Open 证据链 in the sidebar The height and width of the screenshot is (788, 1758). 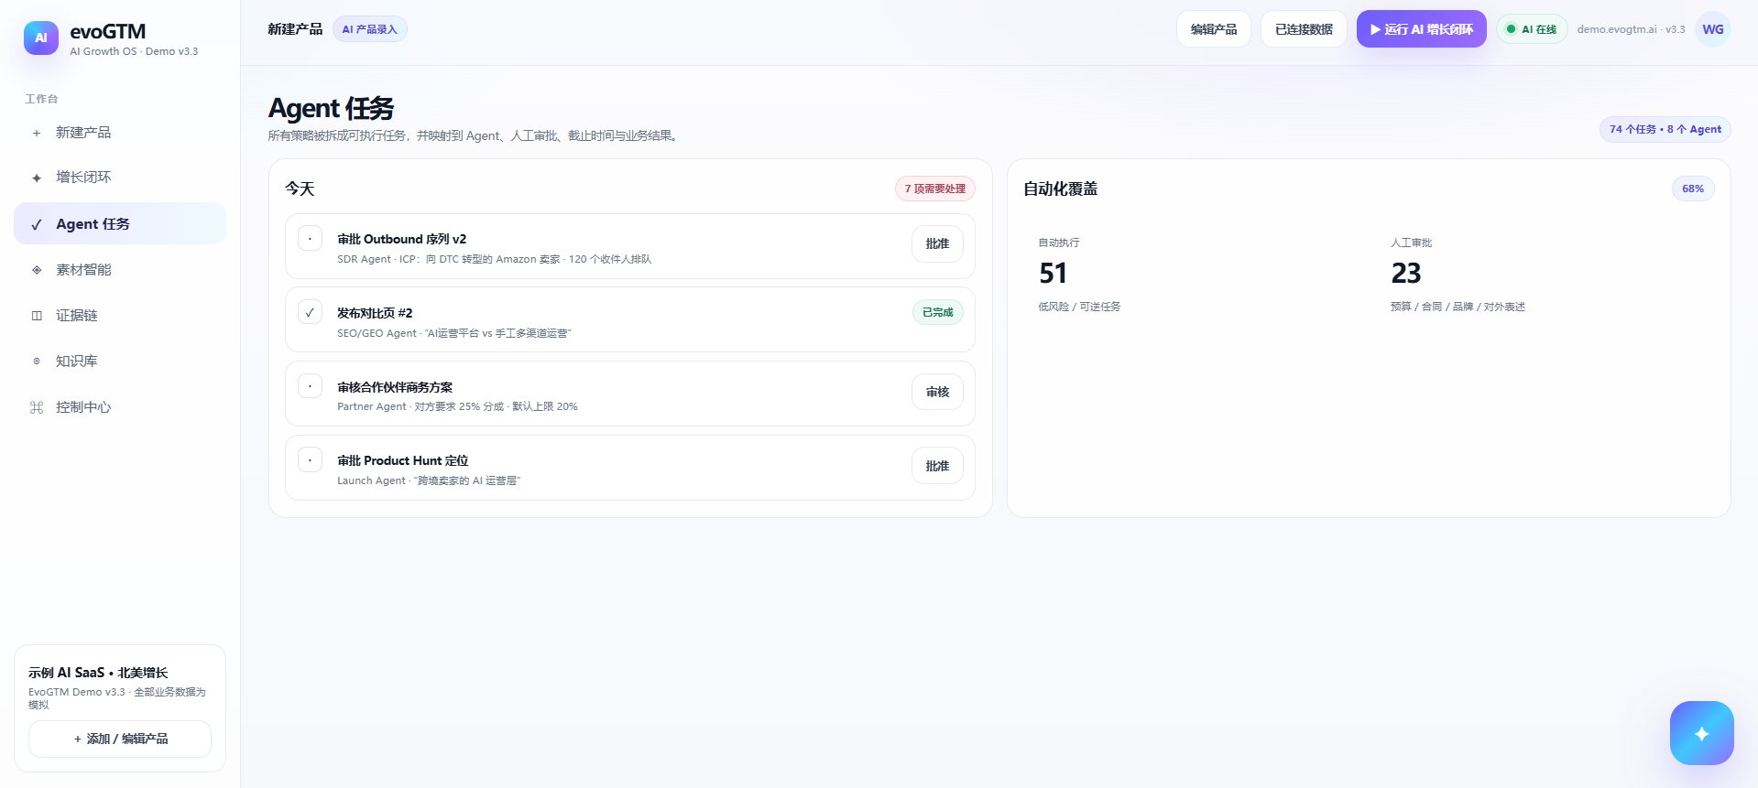[x=120, y=316]
